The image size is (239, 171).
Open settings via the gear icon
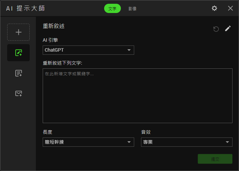[x=214, y=8]
